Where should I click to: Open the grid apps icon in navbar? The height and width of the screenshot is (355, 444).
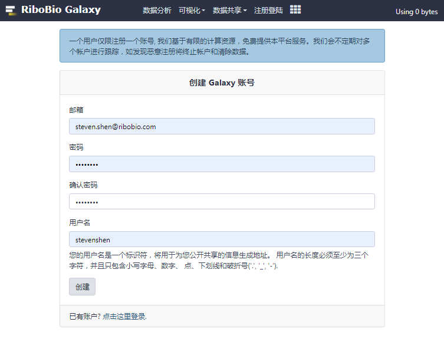point(295,9)
